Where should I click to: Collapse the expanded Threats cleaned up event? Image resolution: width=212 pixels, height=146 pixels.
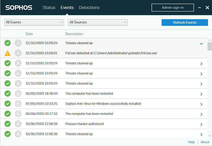(x=201, y=43)
